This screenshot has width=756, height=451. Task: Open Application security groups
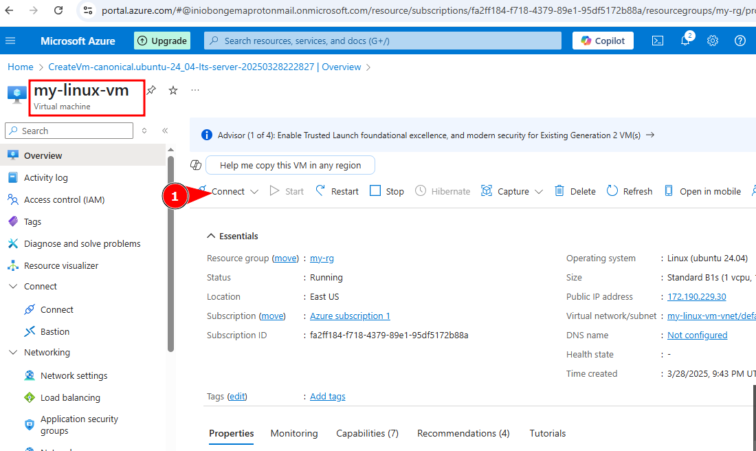coord(79,425)
